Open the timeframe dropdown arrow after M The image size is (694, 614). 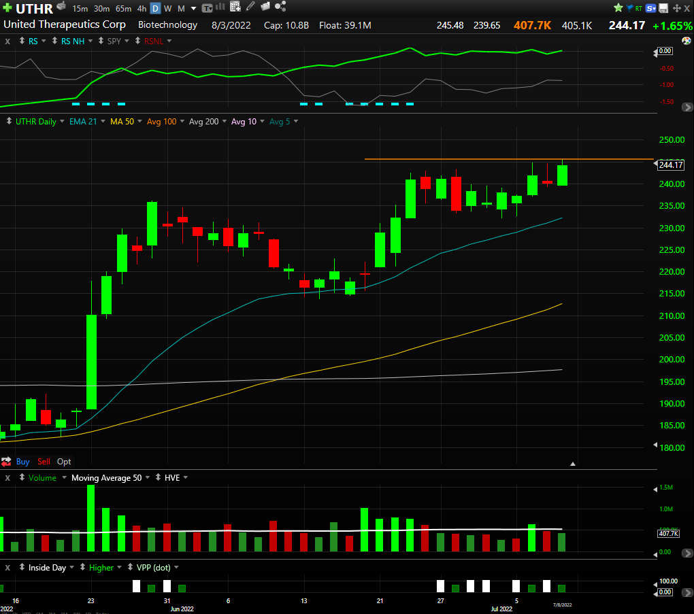coord(193,8)
